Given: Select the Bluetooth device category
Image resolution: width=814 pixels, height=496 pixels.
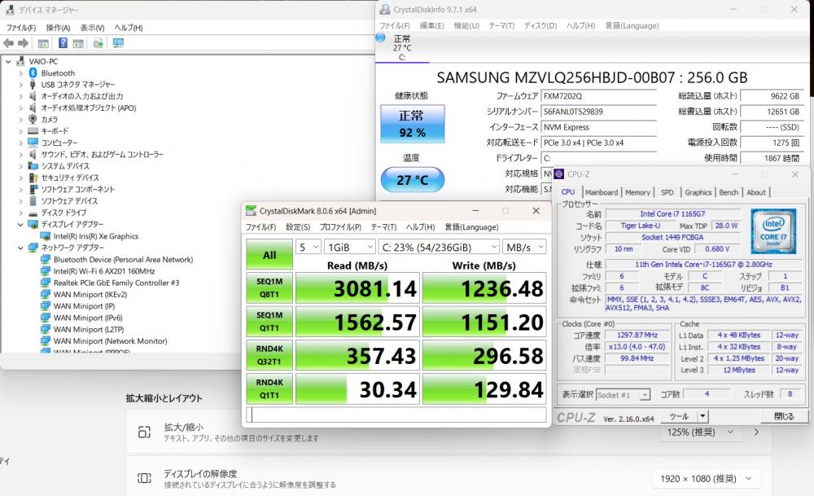Looking at the screenshot, I should tap(58, 73).
